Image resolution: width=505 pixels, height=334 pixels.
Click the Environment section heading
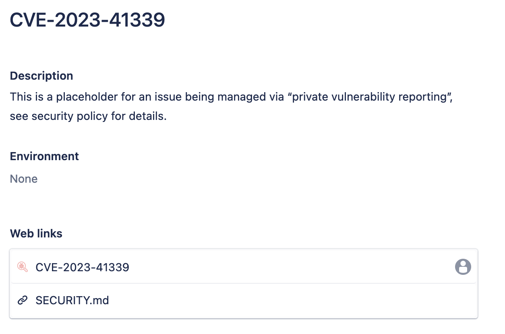(x=44, y=156)
